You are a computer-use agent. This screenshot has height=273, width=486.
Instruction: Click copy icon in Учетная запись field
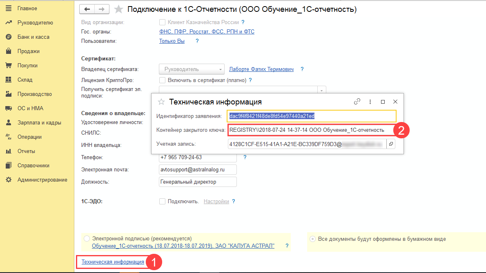click(x=391, y=144)
